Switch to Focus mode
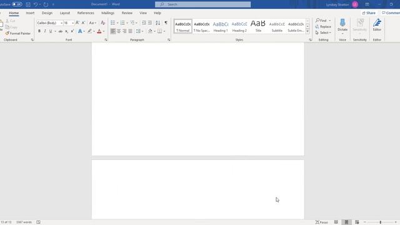Viewport: 400px width, 225px height. [x=321, y=222]
